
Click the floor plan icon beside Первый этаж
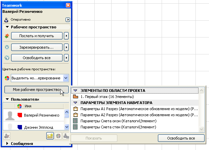(x=75, y=97)
